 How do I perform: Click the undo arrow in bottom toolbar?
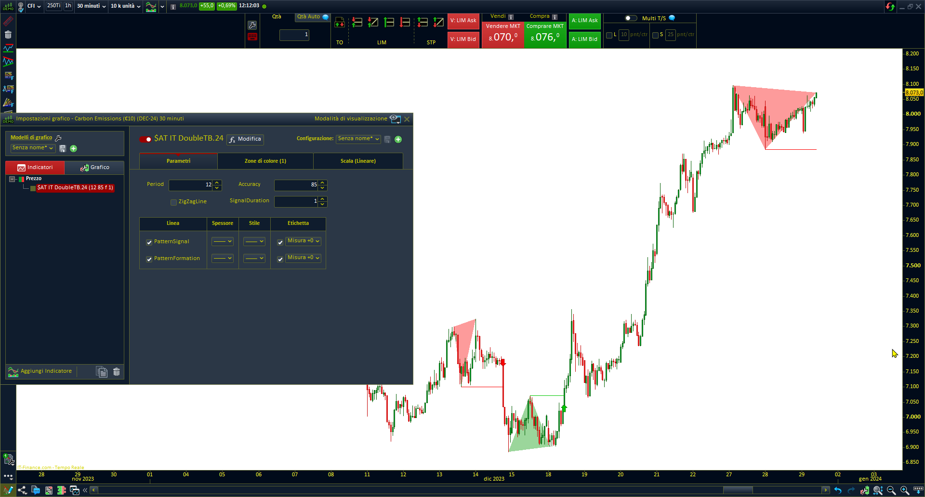pos(838,490)
